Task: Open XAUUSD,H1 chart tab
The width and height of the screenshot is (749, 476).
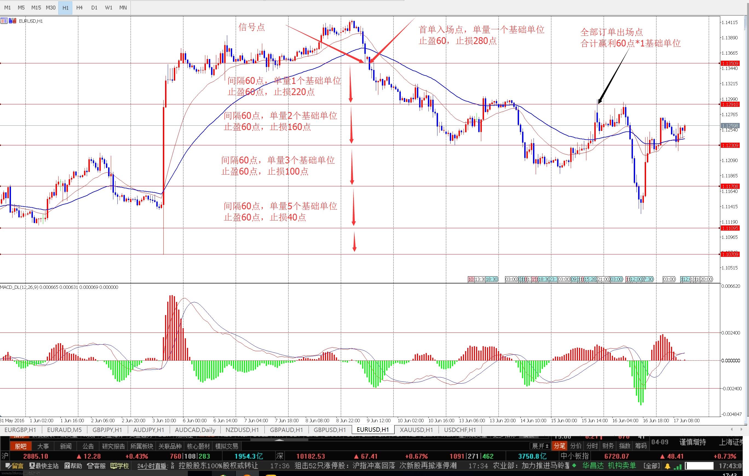Action: (x=416, y=430)
